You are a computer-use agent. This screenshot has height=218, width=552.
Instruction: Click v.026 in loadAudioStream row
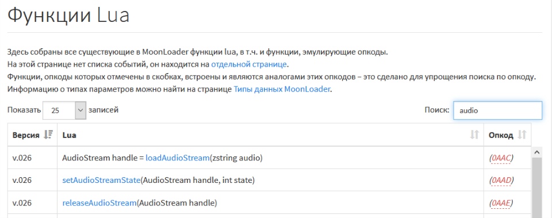(x=22, y=158)
